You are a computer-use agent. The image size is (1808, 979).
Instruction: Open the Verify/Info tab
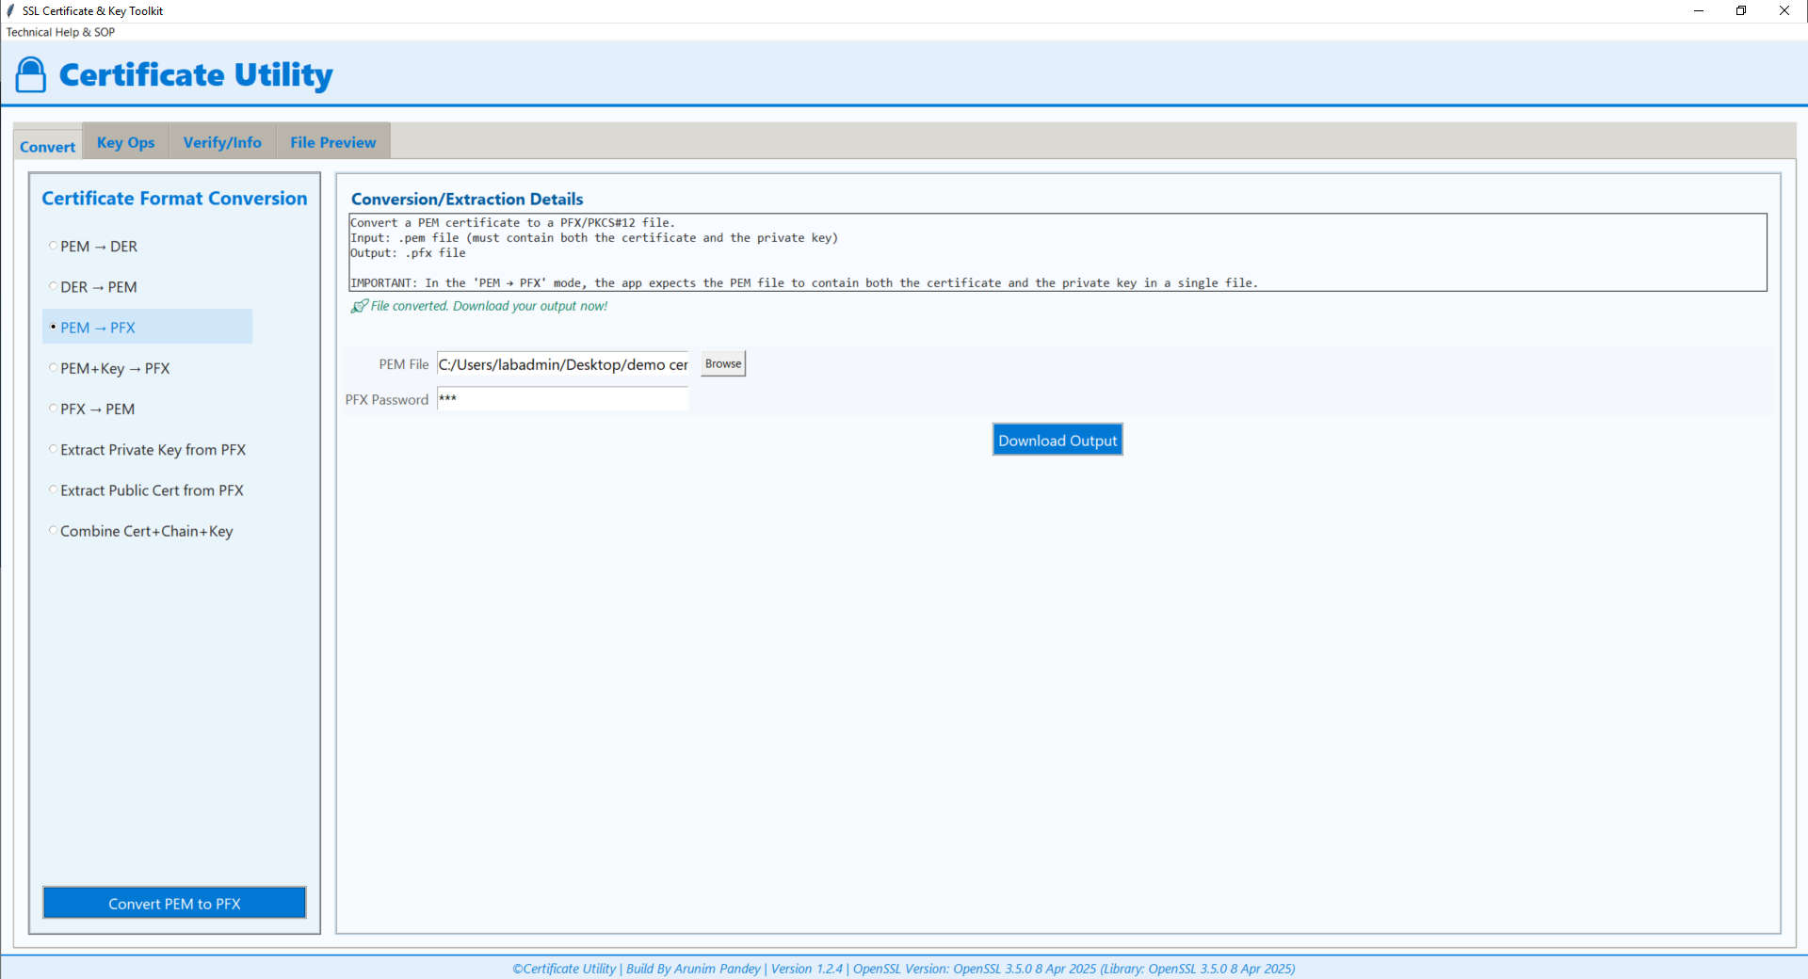tap(221, 141)
